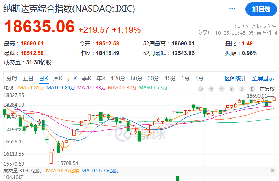Close the volume indicator panel
Screen dimensions: 279x181
click(272, 171)
